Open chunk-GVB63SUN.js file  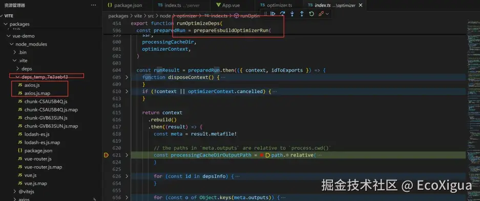coord(46,118)
